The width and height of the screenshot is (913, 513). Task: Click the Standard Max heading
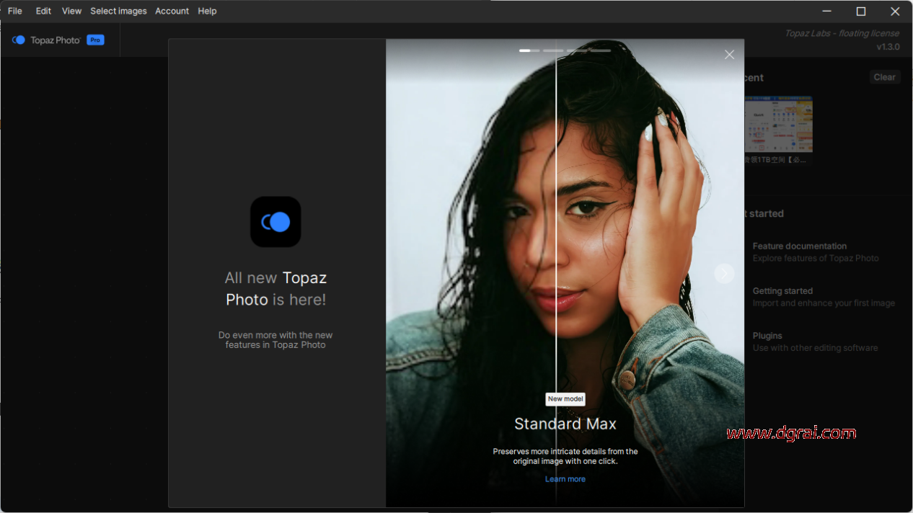[x=565, y=424]
